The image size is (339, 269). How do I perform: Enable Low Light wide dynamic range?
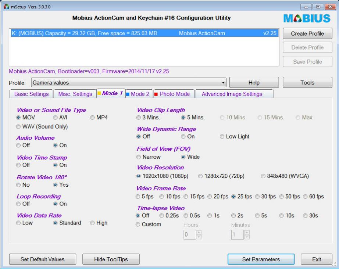click(x=222, y=137)
